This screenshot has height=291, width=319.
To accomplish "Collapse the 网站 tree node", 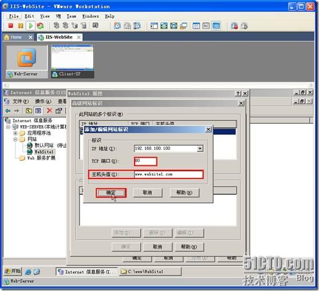I will [x=15, y=139].
